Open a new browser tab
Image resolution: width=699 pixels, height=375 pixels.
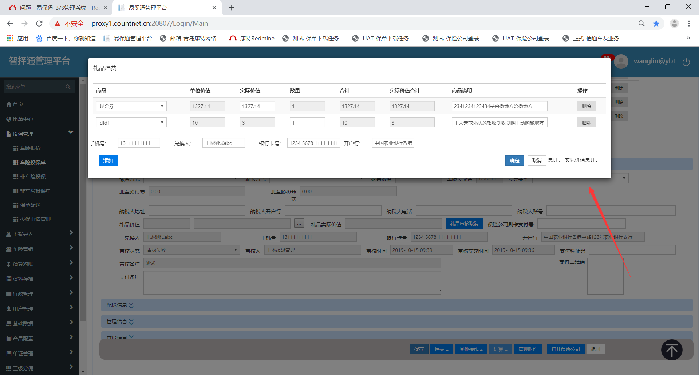tap(232, 8)
